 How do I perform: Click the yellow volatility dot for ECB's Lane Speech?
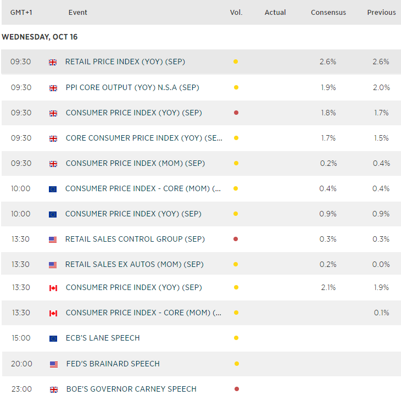pos(236,338)
